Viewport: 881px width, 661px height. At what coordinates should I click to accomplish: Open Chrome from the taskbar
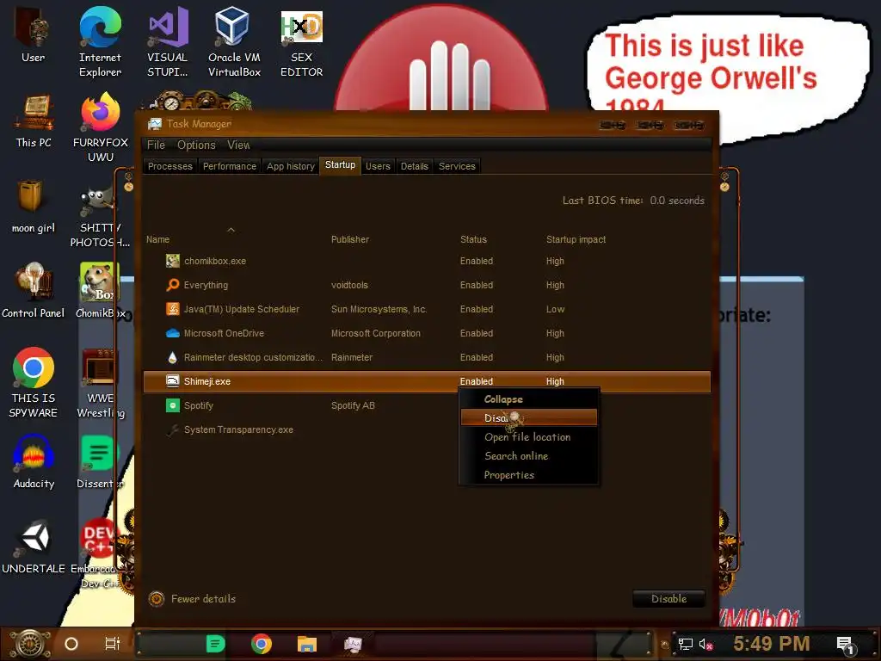tap(262, 644)
